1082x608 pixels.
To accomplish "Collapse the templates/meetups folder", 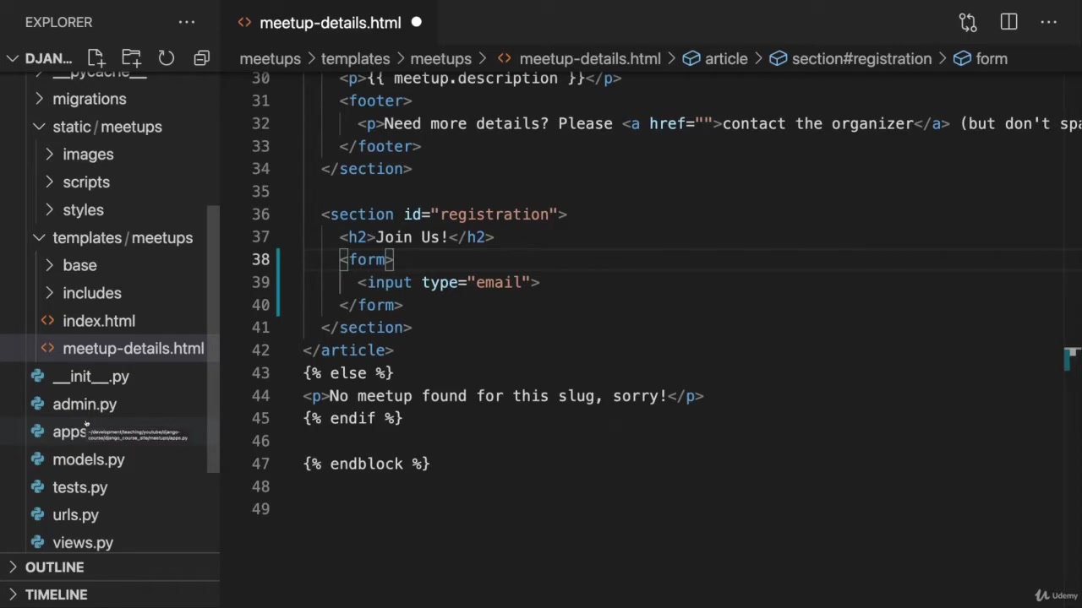I will tap(40, 238).
